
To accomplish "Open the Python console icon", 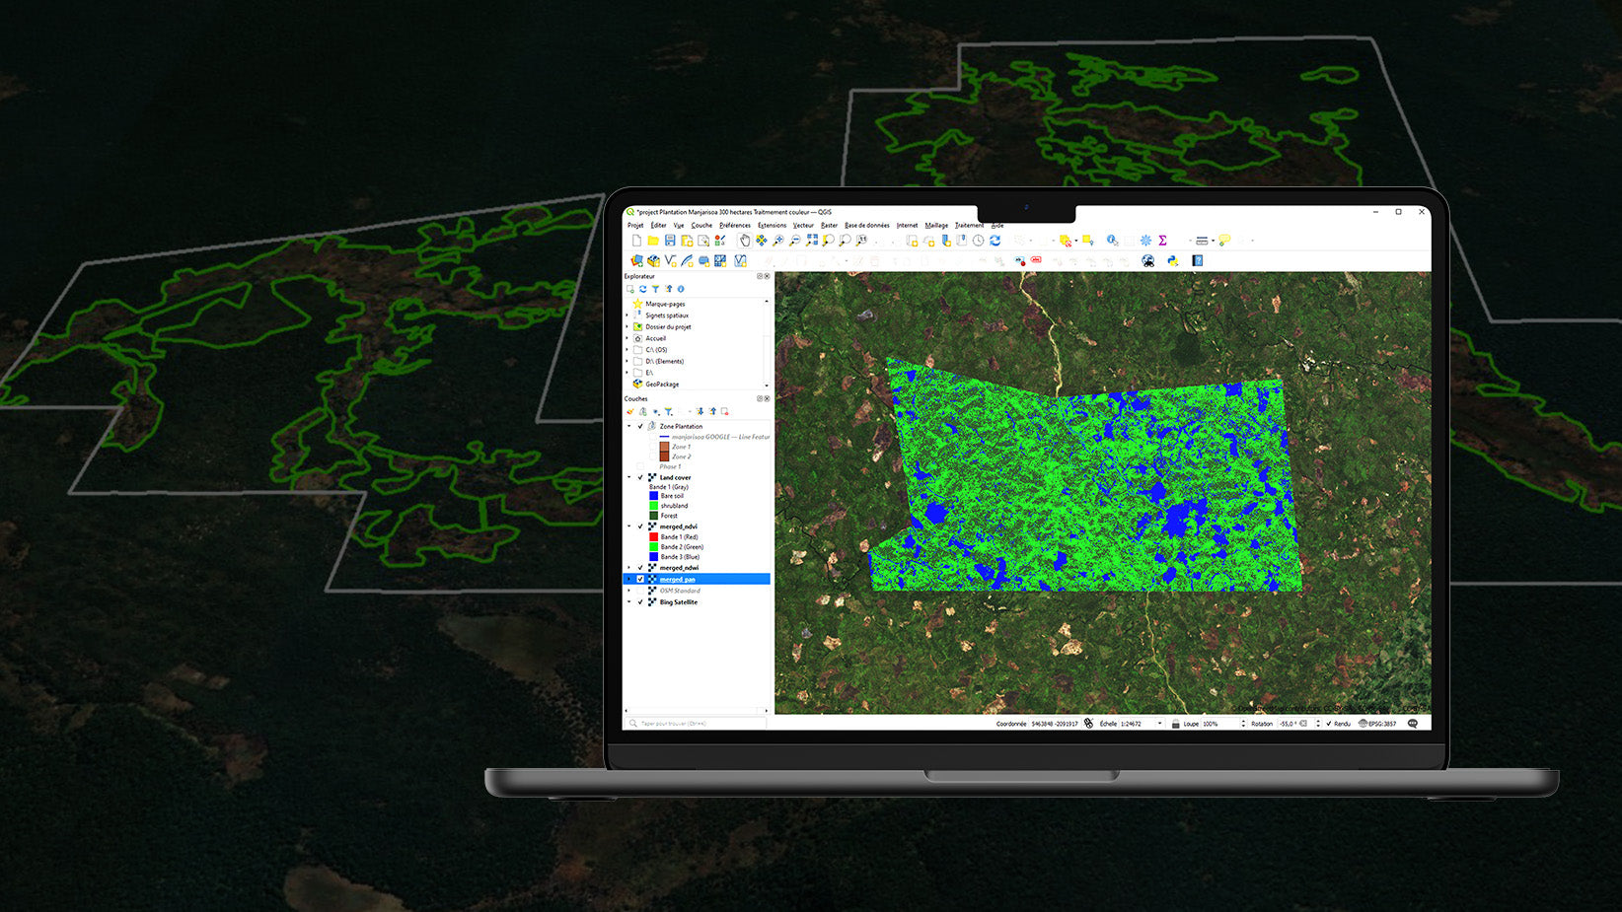I will pos(1173,261).
